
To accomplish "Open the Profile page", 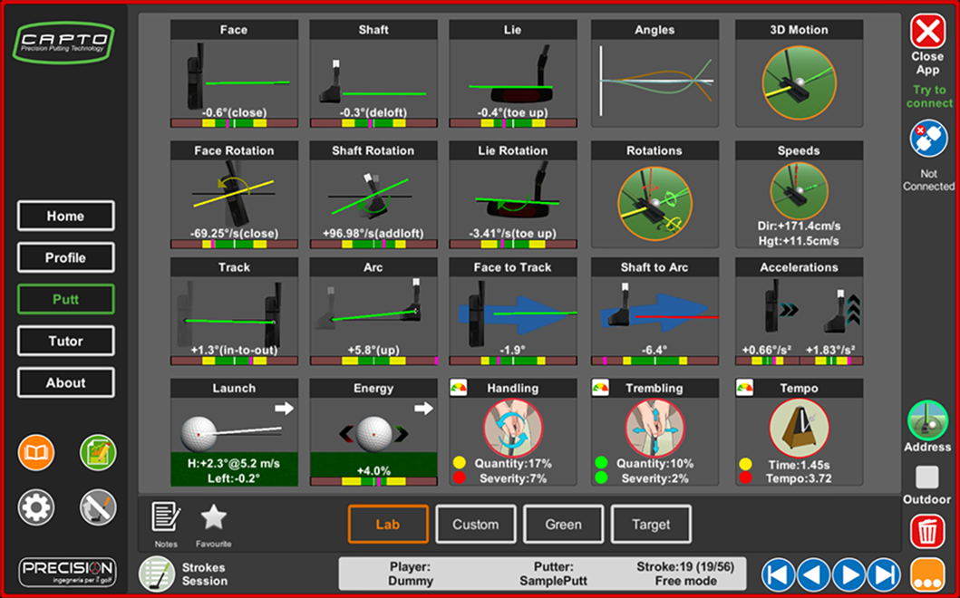I will point(65,257).
